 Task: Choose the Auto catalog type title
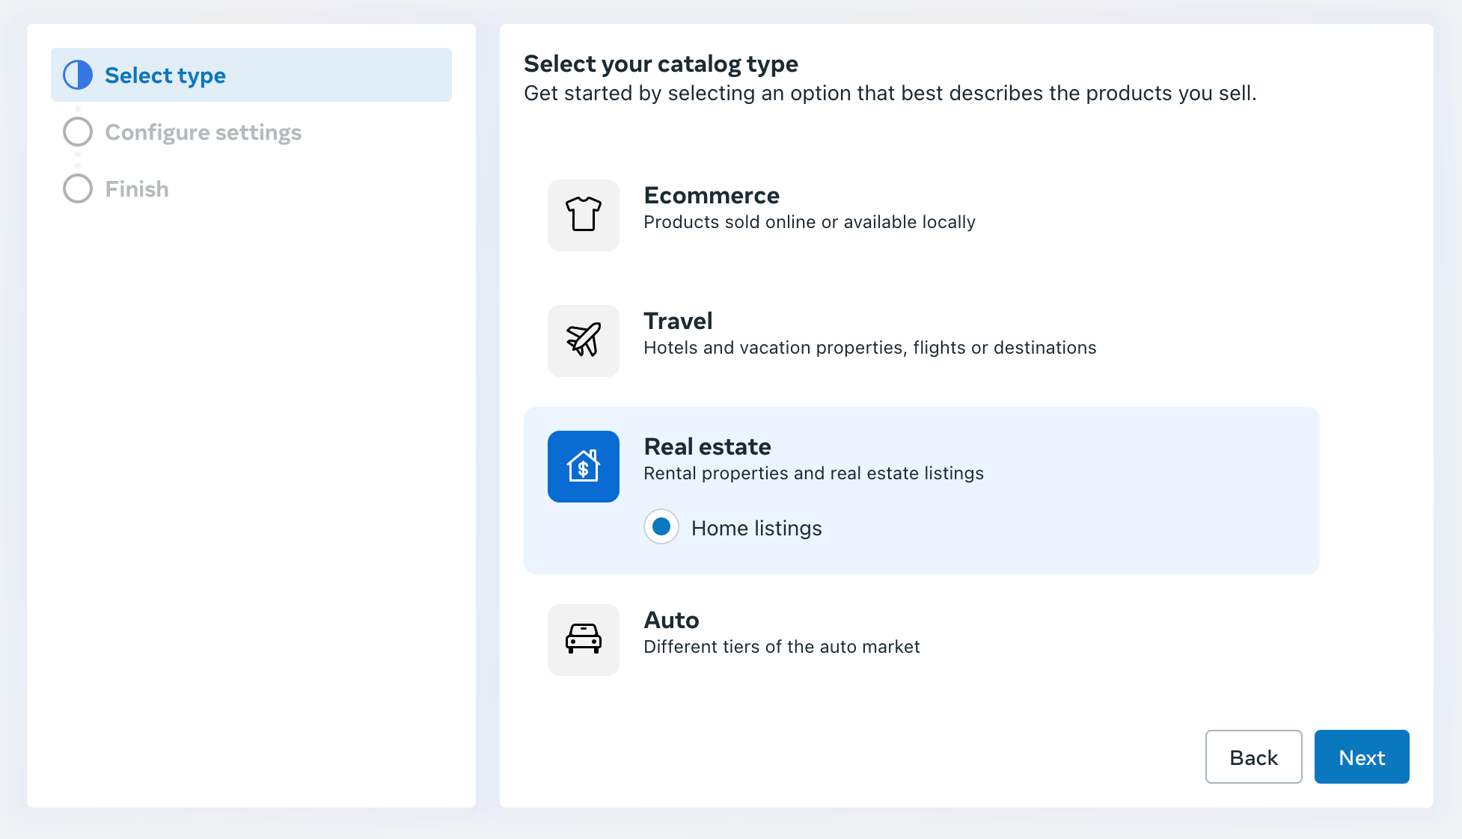coord(671,620)
